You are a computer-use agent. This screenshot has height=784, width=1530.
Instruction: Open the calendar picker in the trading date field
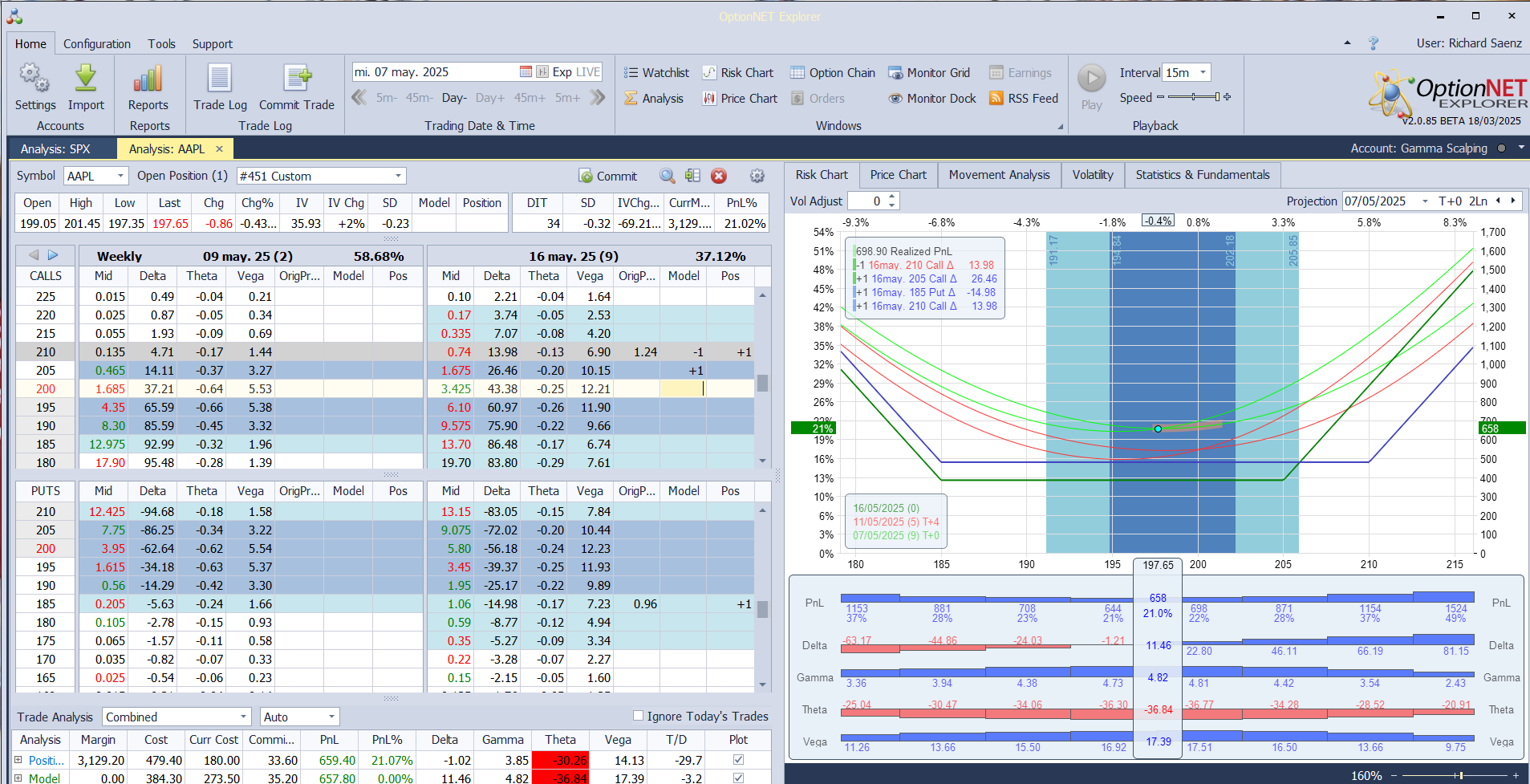tap(526, 71)
